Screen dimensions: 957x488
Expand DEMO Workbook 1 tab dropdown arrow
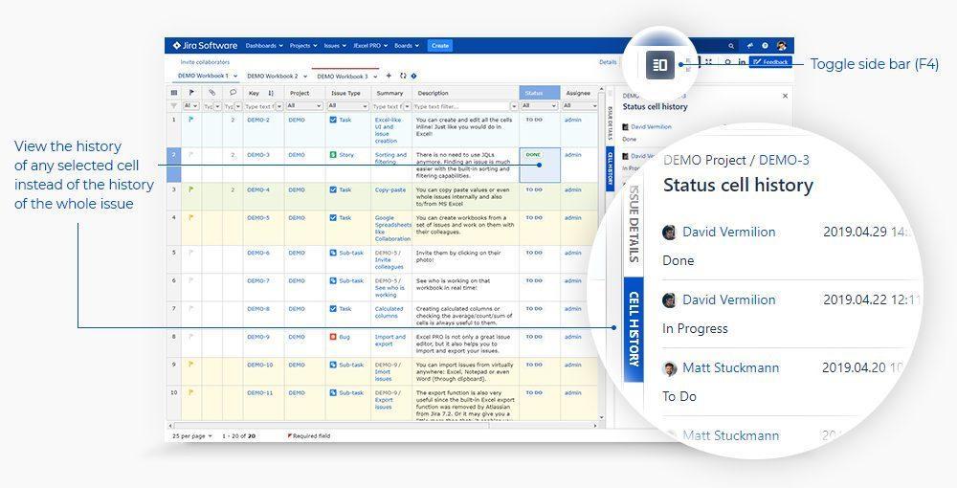[235, 77]
